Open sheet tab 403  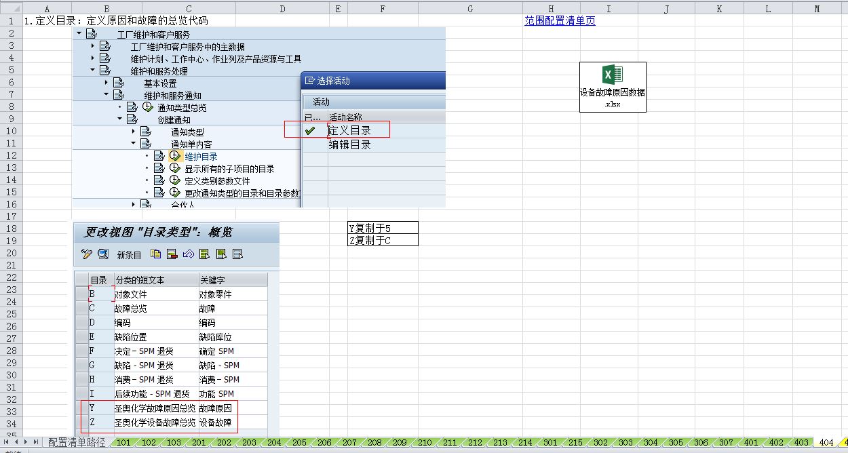click(801, 443)
